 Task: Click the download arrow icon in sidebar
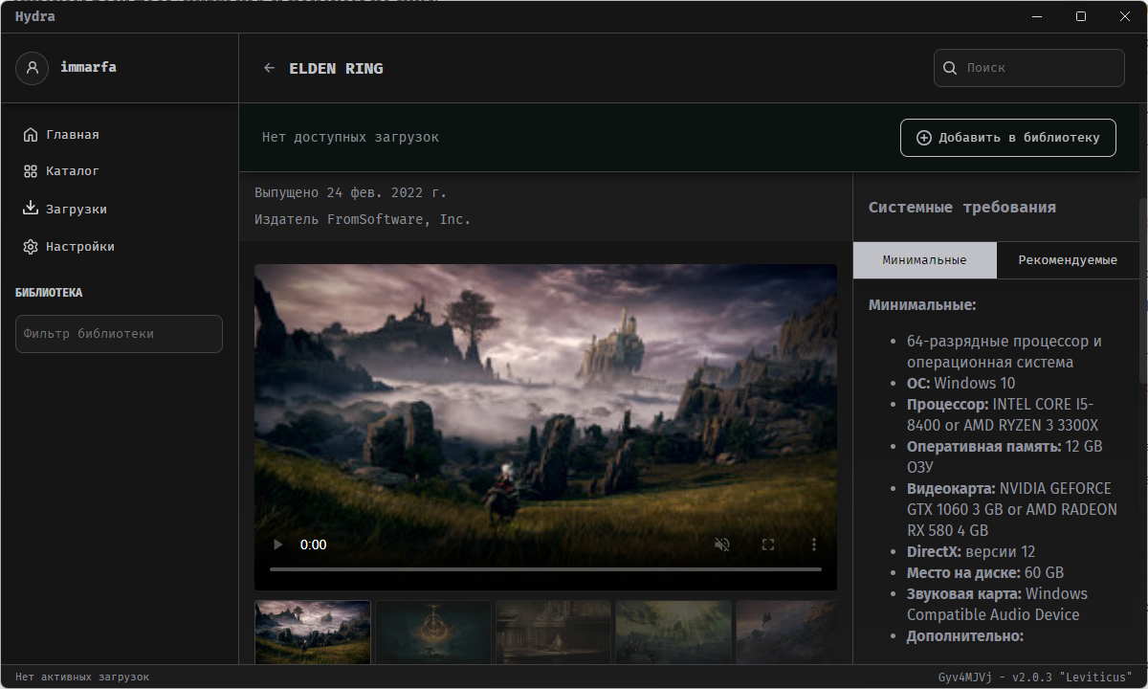pos(31,209)
